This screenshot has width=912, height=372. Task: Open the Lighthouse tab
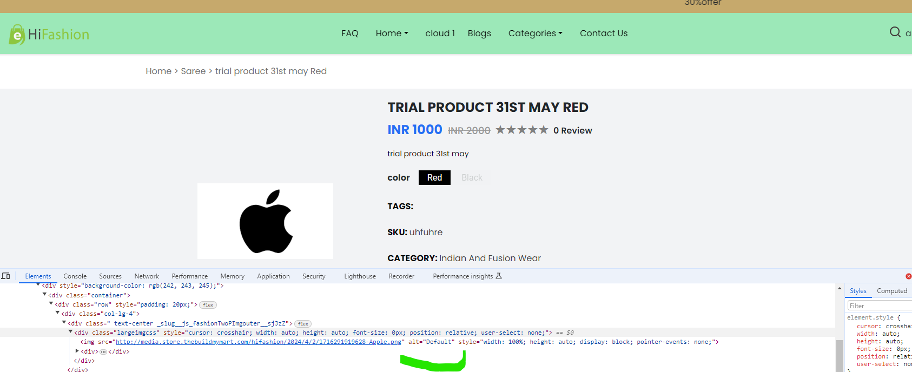[x=360, y=276]
